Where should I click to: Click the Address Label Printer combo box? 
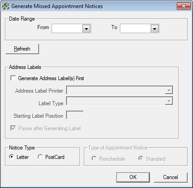pos(119,90)
